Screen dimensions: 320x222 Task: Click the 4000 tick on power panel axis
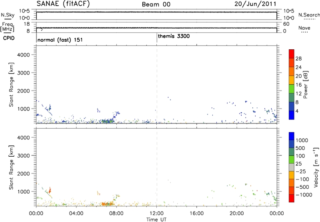click(x=23, y=55)
